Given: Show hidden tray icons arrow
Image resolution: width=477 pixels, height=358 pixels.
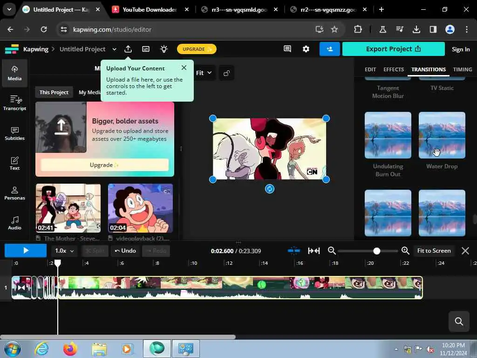Looking at the screenshot, I should pyautogui.click(x=396, y=349).
